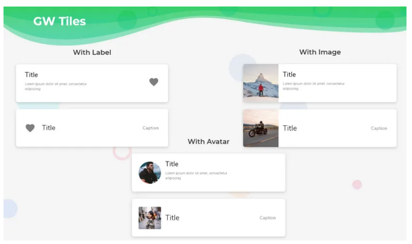412x244 pixels.
Task: Select the With Image section heading
Action: point(320,52)
